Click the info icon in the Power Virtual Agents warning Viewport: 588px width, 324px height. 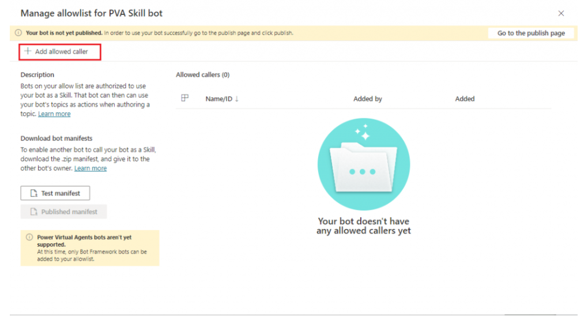29,237
